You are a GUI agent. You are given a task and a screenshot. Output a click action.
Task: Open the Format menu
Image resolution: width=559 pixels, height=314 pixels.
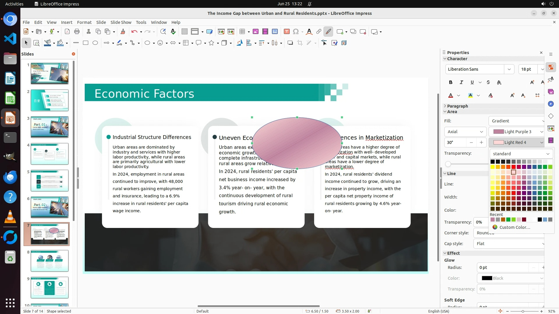pyautogui.click(x=84, y=22)
